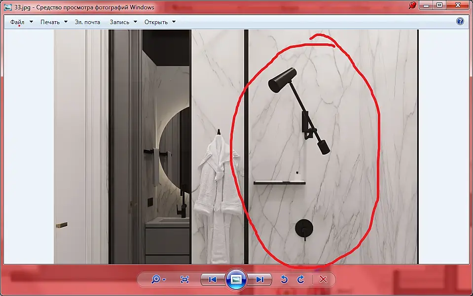Expand the Открыть dropdown arrow

coord(174,22)
